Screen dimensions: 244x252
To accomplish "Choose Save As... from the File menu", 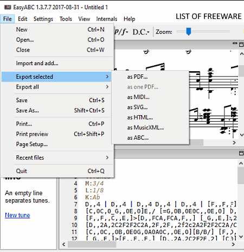I will pyautogui.click(x=57, y=110).
